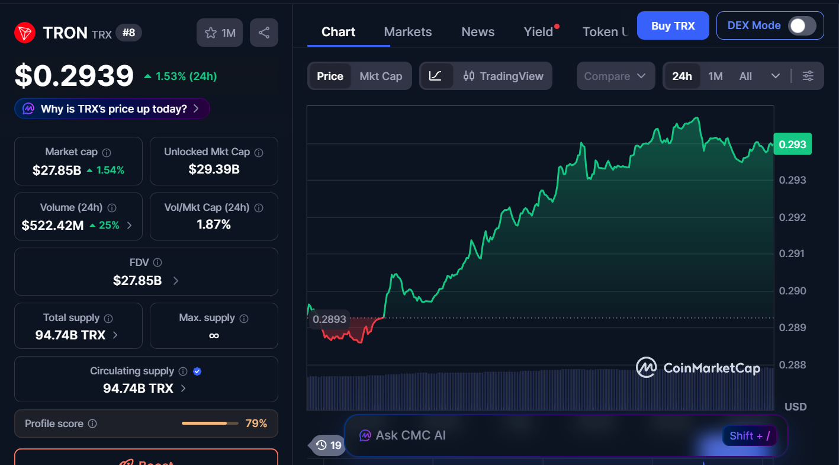Viewport: 839px width, 465px height.
Task: Click the share icon button
Action: tap(264, 33)
